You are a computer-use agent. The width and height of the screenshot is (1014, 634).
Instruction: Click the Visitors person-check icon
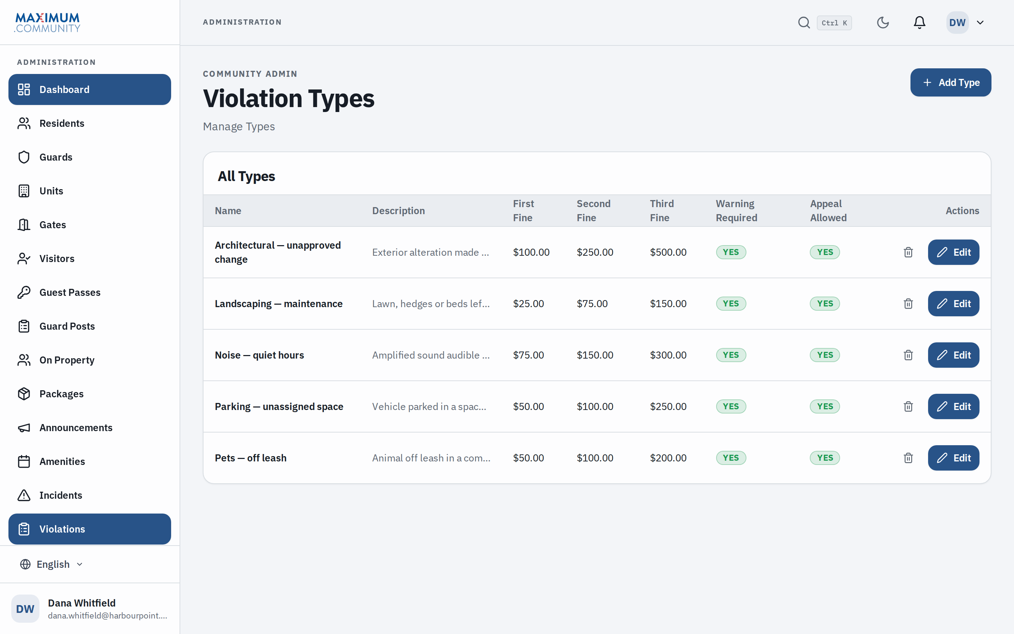(x=24, y=259)
